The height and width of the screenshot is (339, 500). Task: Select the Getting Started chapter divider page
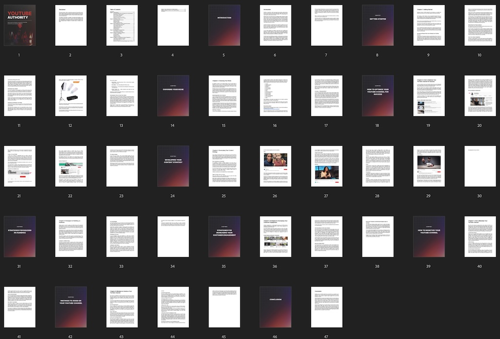[x=377, y=25]
